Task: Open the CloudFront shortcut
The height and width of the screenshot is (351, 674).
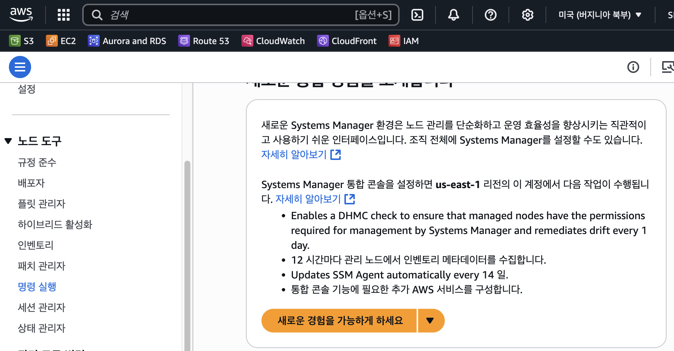Action: tap(347, 41)
